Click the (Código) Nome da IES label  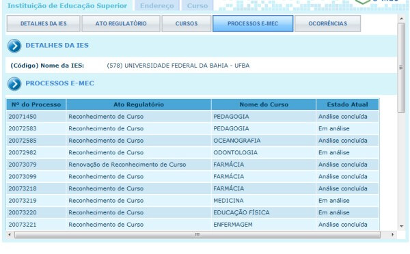pyautogui.click(x=47, y=66)
